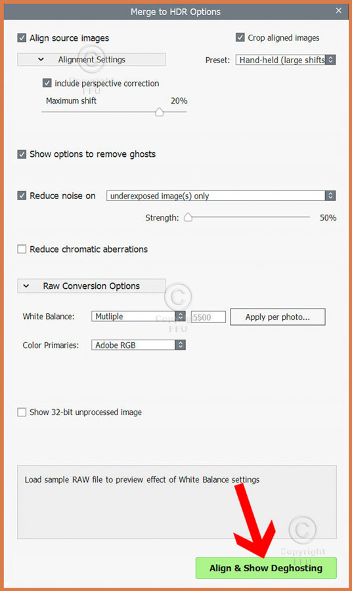Open the White Balance dropdown
Screen dimensions: 352x591
[139, 317]
